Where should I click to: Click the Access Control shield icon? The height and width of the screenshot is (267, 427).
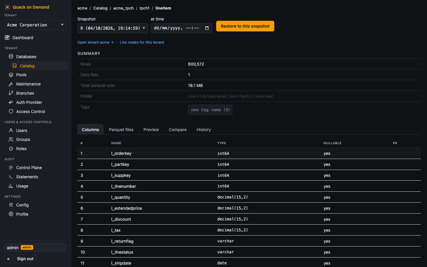point(11,111)
